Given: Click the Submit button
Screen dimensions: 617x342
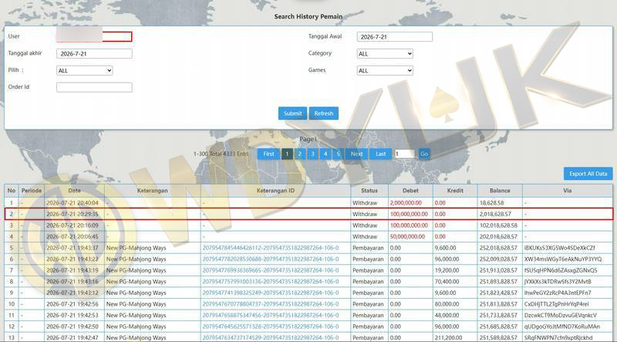Looking at the screenshot, I should tap(292, 113).
